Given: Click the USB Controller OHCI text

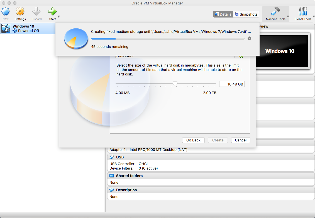Looking at the screenshot, I should click(x=129, y=164).
